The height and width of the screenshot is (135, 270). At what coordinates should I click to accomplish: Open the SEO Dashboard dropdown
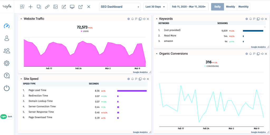(x=119, y=7)
